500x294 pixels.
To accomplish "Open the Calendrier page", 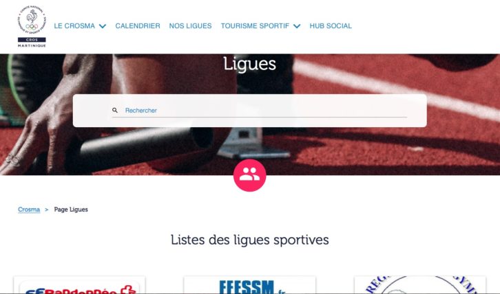I will tap(138, 26).
